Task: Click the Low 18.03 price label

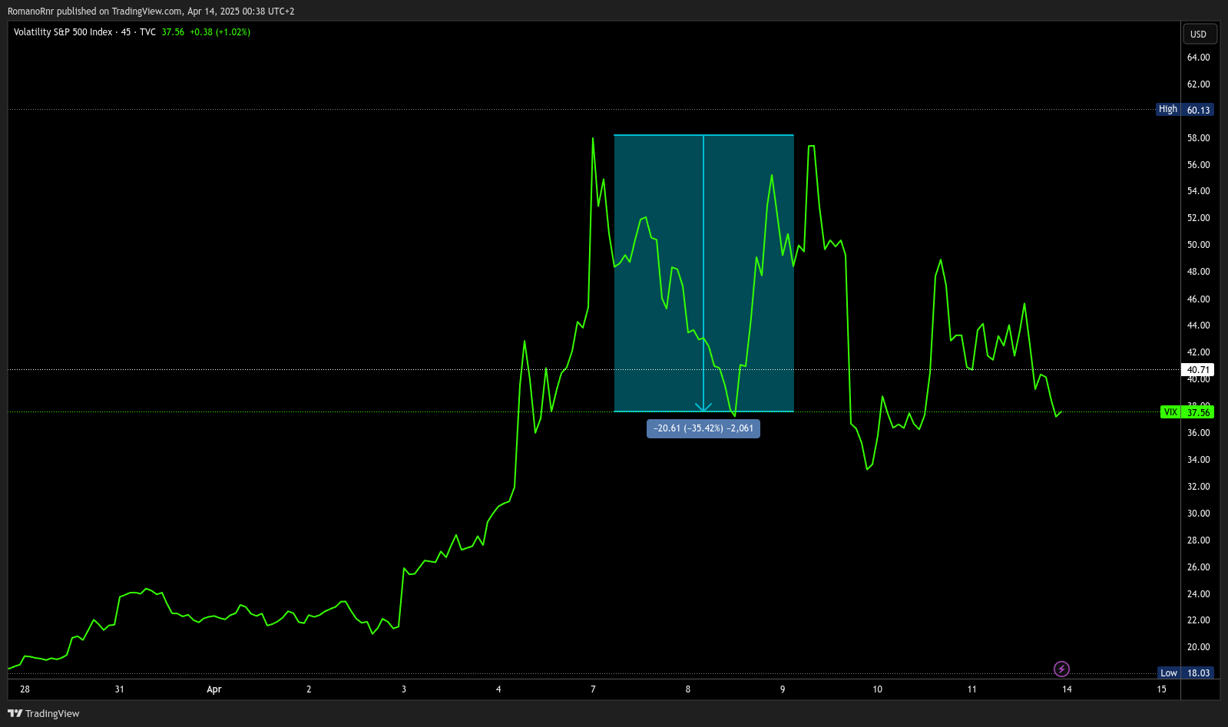Action: (1186, 673)
